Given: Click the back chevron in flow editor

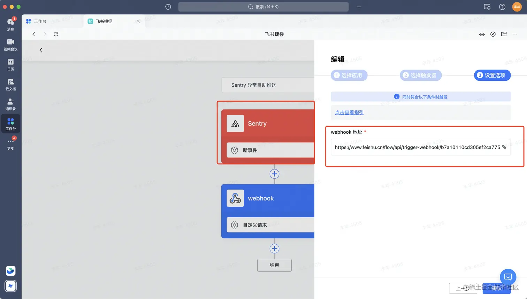Looking at the screenshot, I should 41,50.
